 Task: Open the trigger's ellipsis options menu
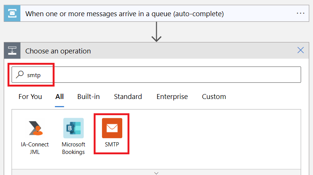(301, 14)
